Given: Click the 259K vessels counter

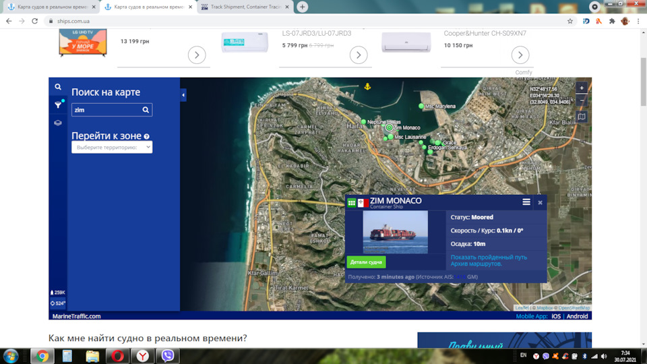Looking at the screenshot, I should point(58,292).
